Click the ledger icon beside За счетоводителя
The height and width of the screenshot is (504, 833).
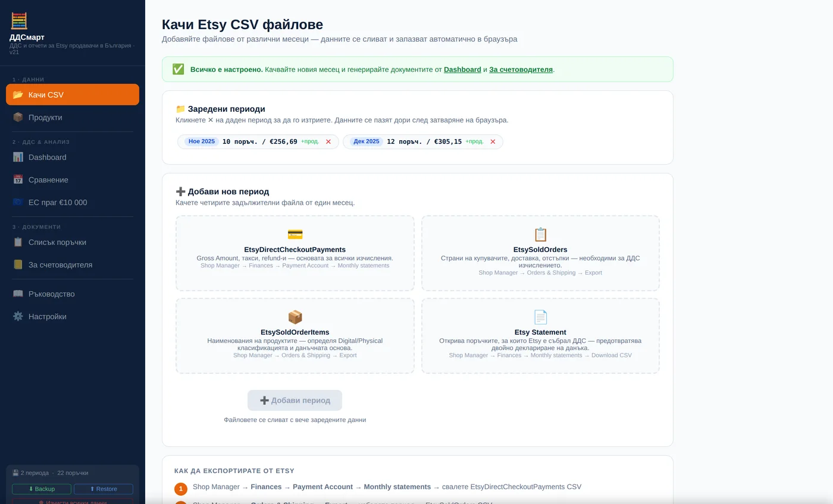click(18, 264)
